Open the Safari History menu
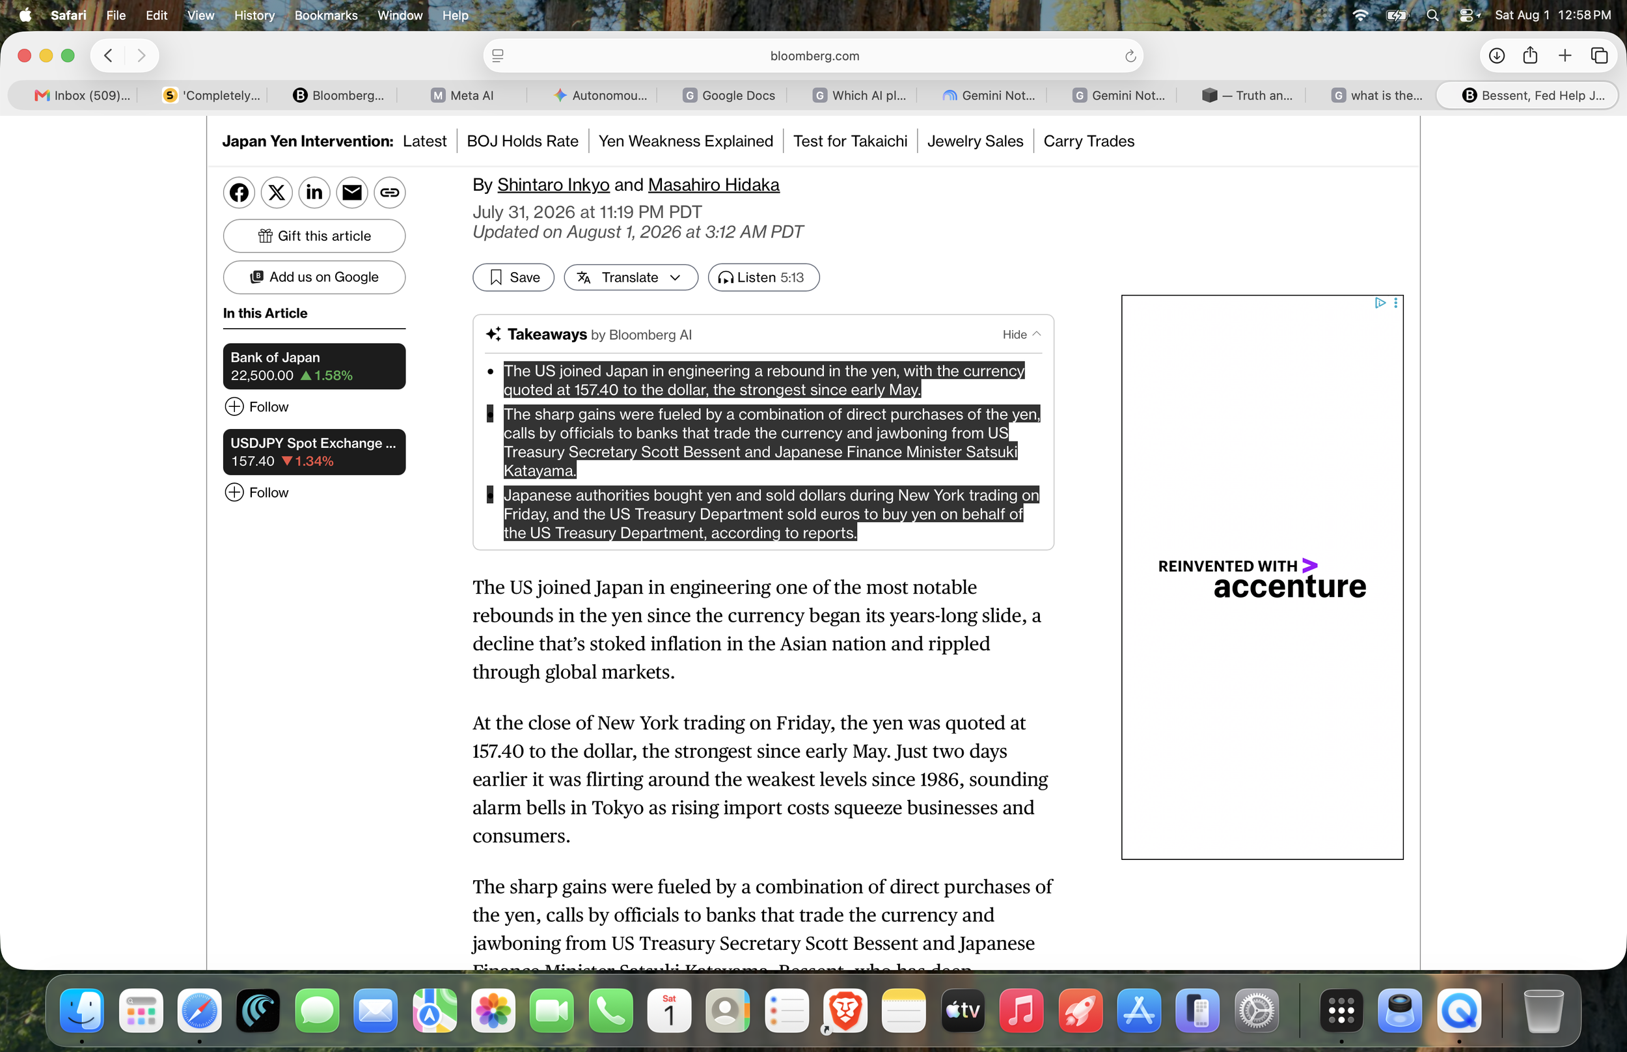Screen dimensions: 1627x1052 [254, 15]
